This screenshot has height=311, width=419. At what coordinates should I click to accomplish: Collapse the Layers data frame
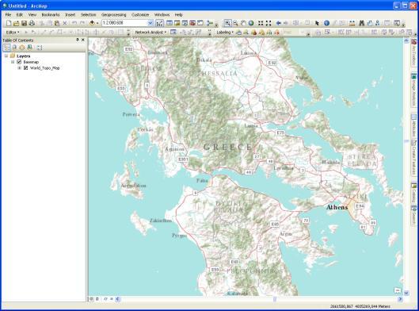pyautogui.click(x=6, y=56)
